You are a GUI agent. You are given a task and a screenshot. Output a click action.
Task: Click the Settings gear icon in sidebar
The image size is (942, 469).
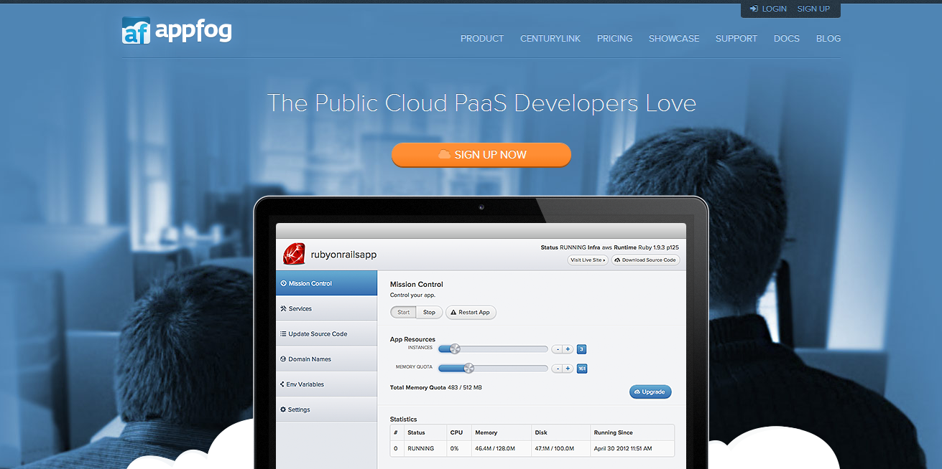coord(283,409)
